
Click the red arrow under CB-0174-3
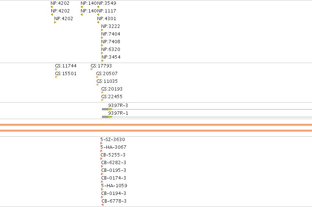click(x=102, y=182)
